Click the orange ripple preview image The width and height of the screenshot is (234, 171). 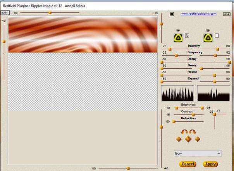tap(83, 34)
